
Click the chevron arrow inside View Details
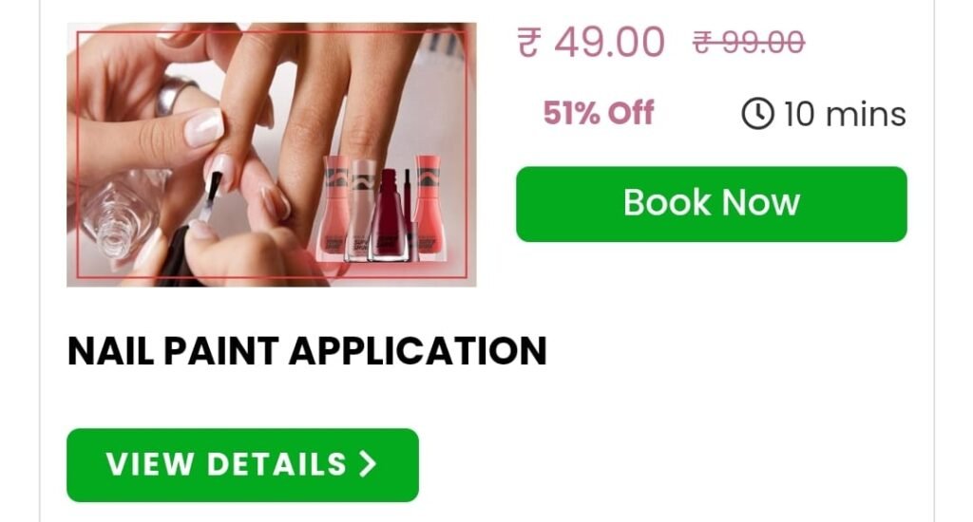[x=368, y=464]
